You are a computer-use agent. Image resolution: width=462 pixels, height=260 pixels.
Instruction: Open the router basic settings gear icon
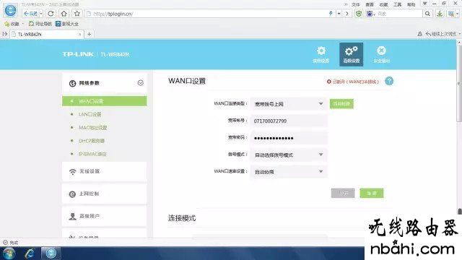(x=321, y=51)
